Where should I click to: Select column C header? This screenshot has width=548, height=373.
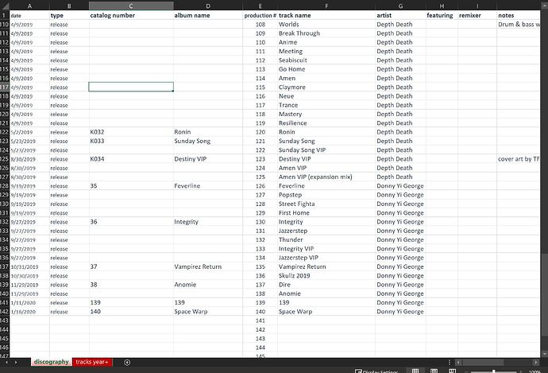point(131,6)
